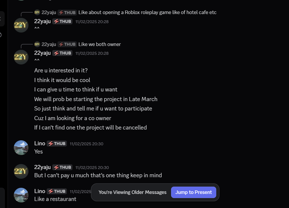Image resolution: width=289 pixels, height=208 pixels.
Task: Click the message saying Yes from Lino
Action: (x=38, y=151)
